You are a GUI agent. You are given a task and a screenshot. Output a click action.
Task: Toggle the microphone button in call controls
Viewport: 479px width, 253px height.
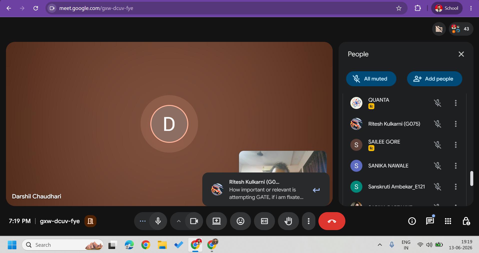pyautogui.click(x=158, y=221)
